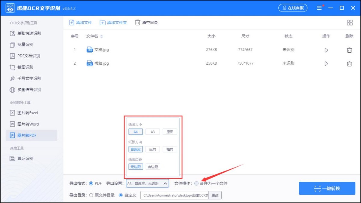Click the grid view icon near top right
Image resolution: width=361 pixels, height=203 pixels.
tap(350, 22)
